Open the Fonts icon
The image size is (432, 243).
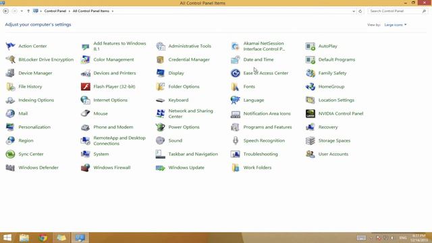pyautogui.click(x=236, y=86)
